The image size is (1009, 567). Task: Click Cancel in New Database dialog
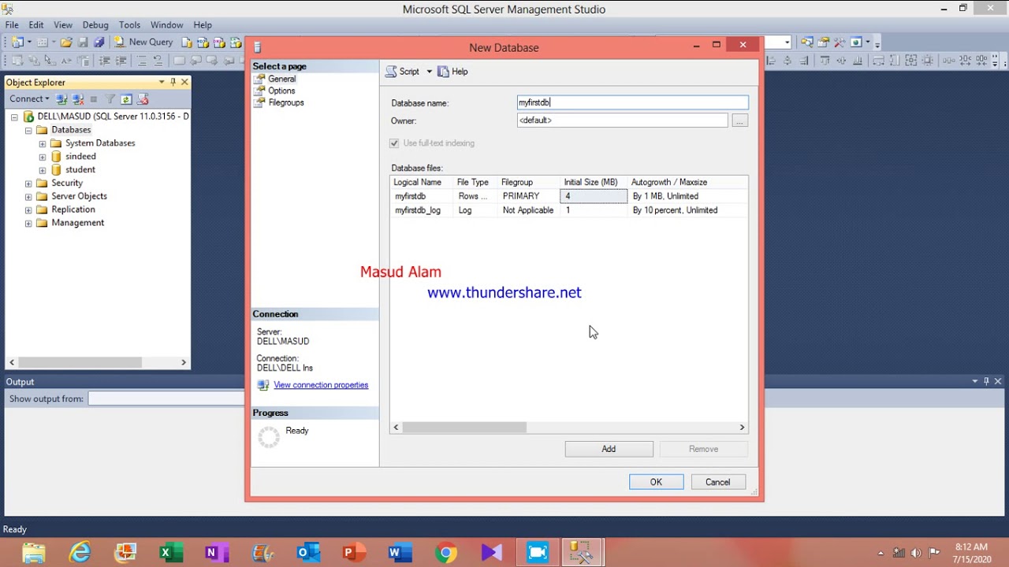717,482
